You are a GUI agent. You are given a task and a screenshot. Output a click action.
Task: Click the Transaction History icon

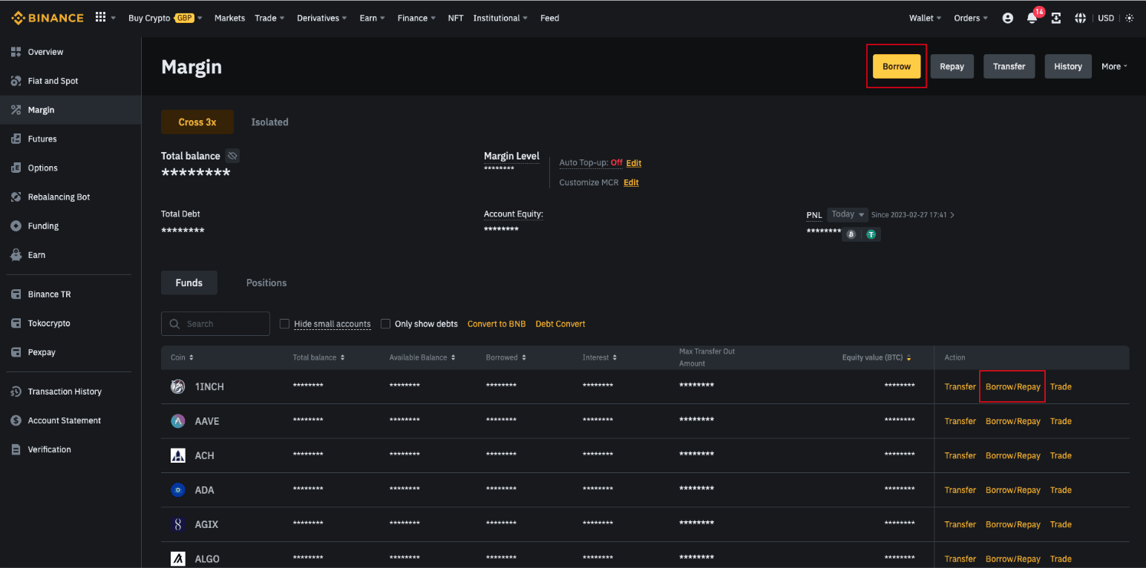coord(16,392)
